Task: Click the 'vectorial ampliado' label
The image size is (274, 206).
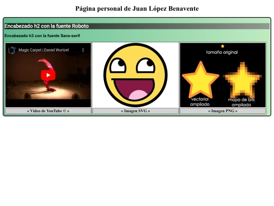Action: click(200, 102)
